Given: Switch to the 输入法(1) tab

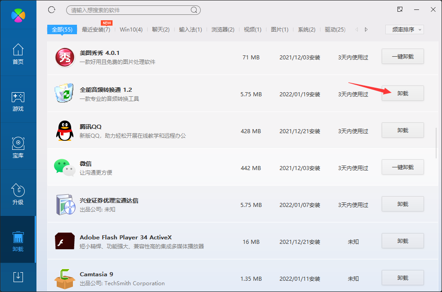Looking at the screenshot, I should 190,30.
